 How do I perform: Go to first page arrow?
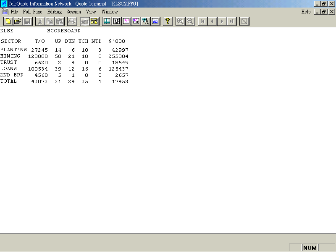point(202,21)
